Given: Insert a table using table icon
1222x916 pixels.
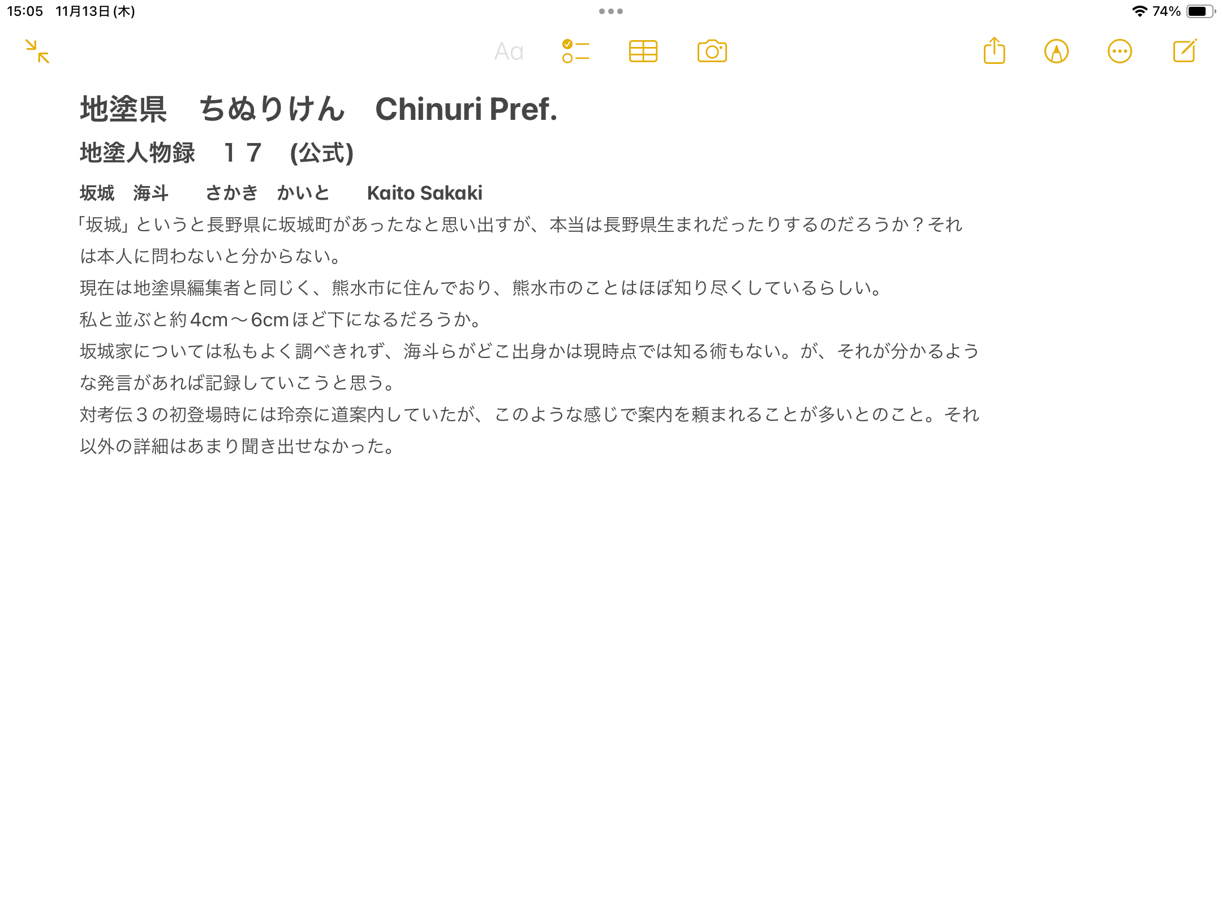Looking at the screenshot, I should pos(643,51).
